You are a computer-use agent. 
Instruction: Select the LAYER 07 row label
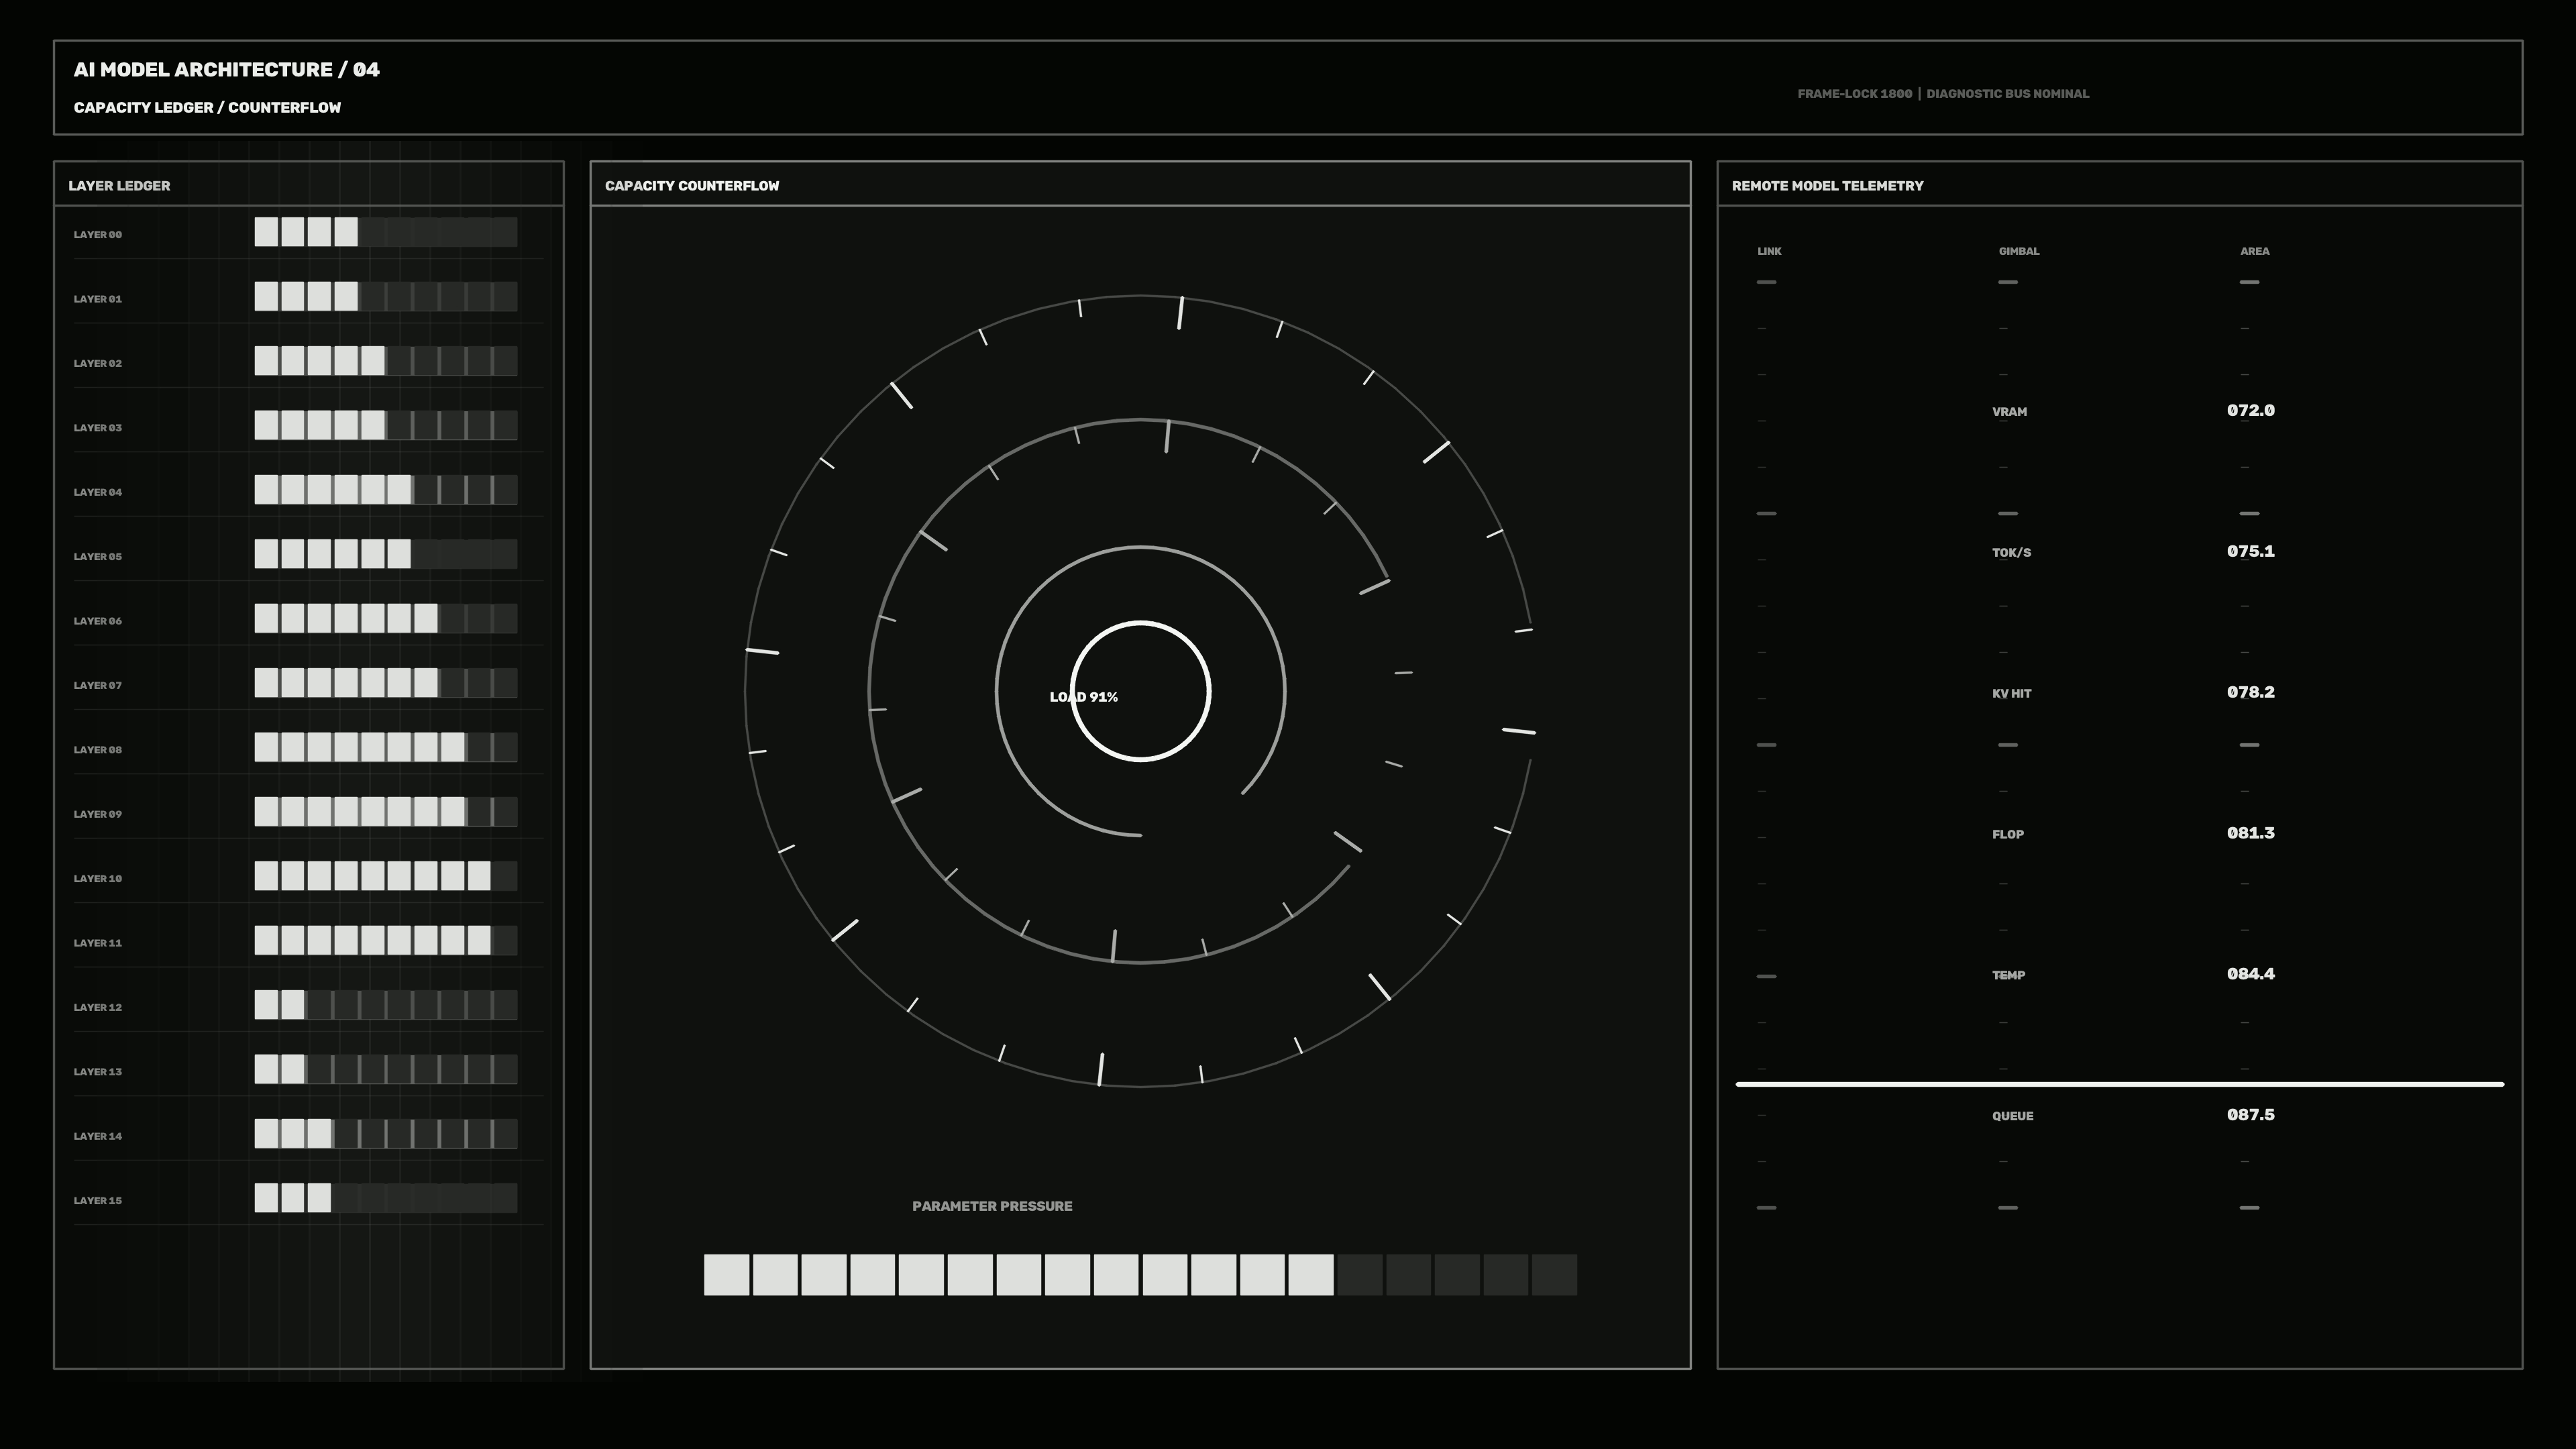point(98,685)
